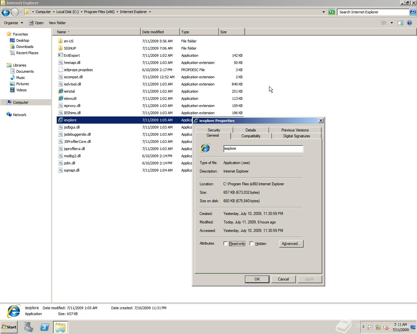Image resolution: width=417 pixels, height=334 pixels.
Task: Switch to the Compatibility tab
Action: 251,136
